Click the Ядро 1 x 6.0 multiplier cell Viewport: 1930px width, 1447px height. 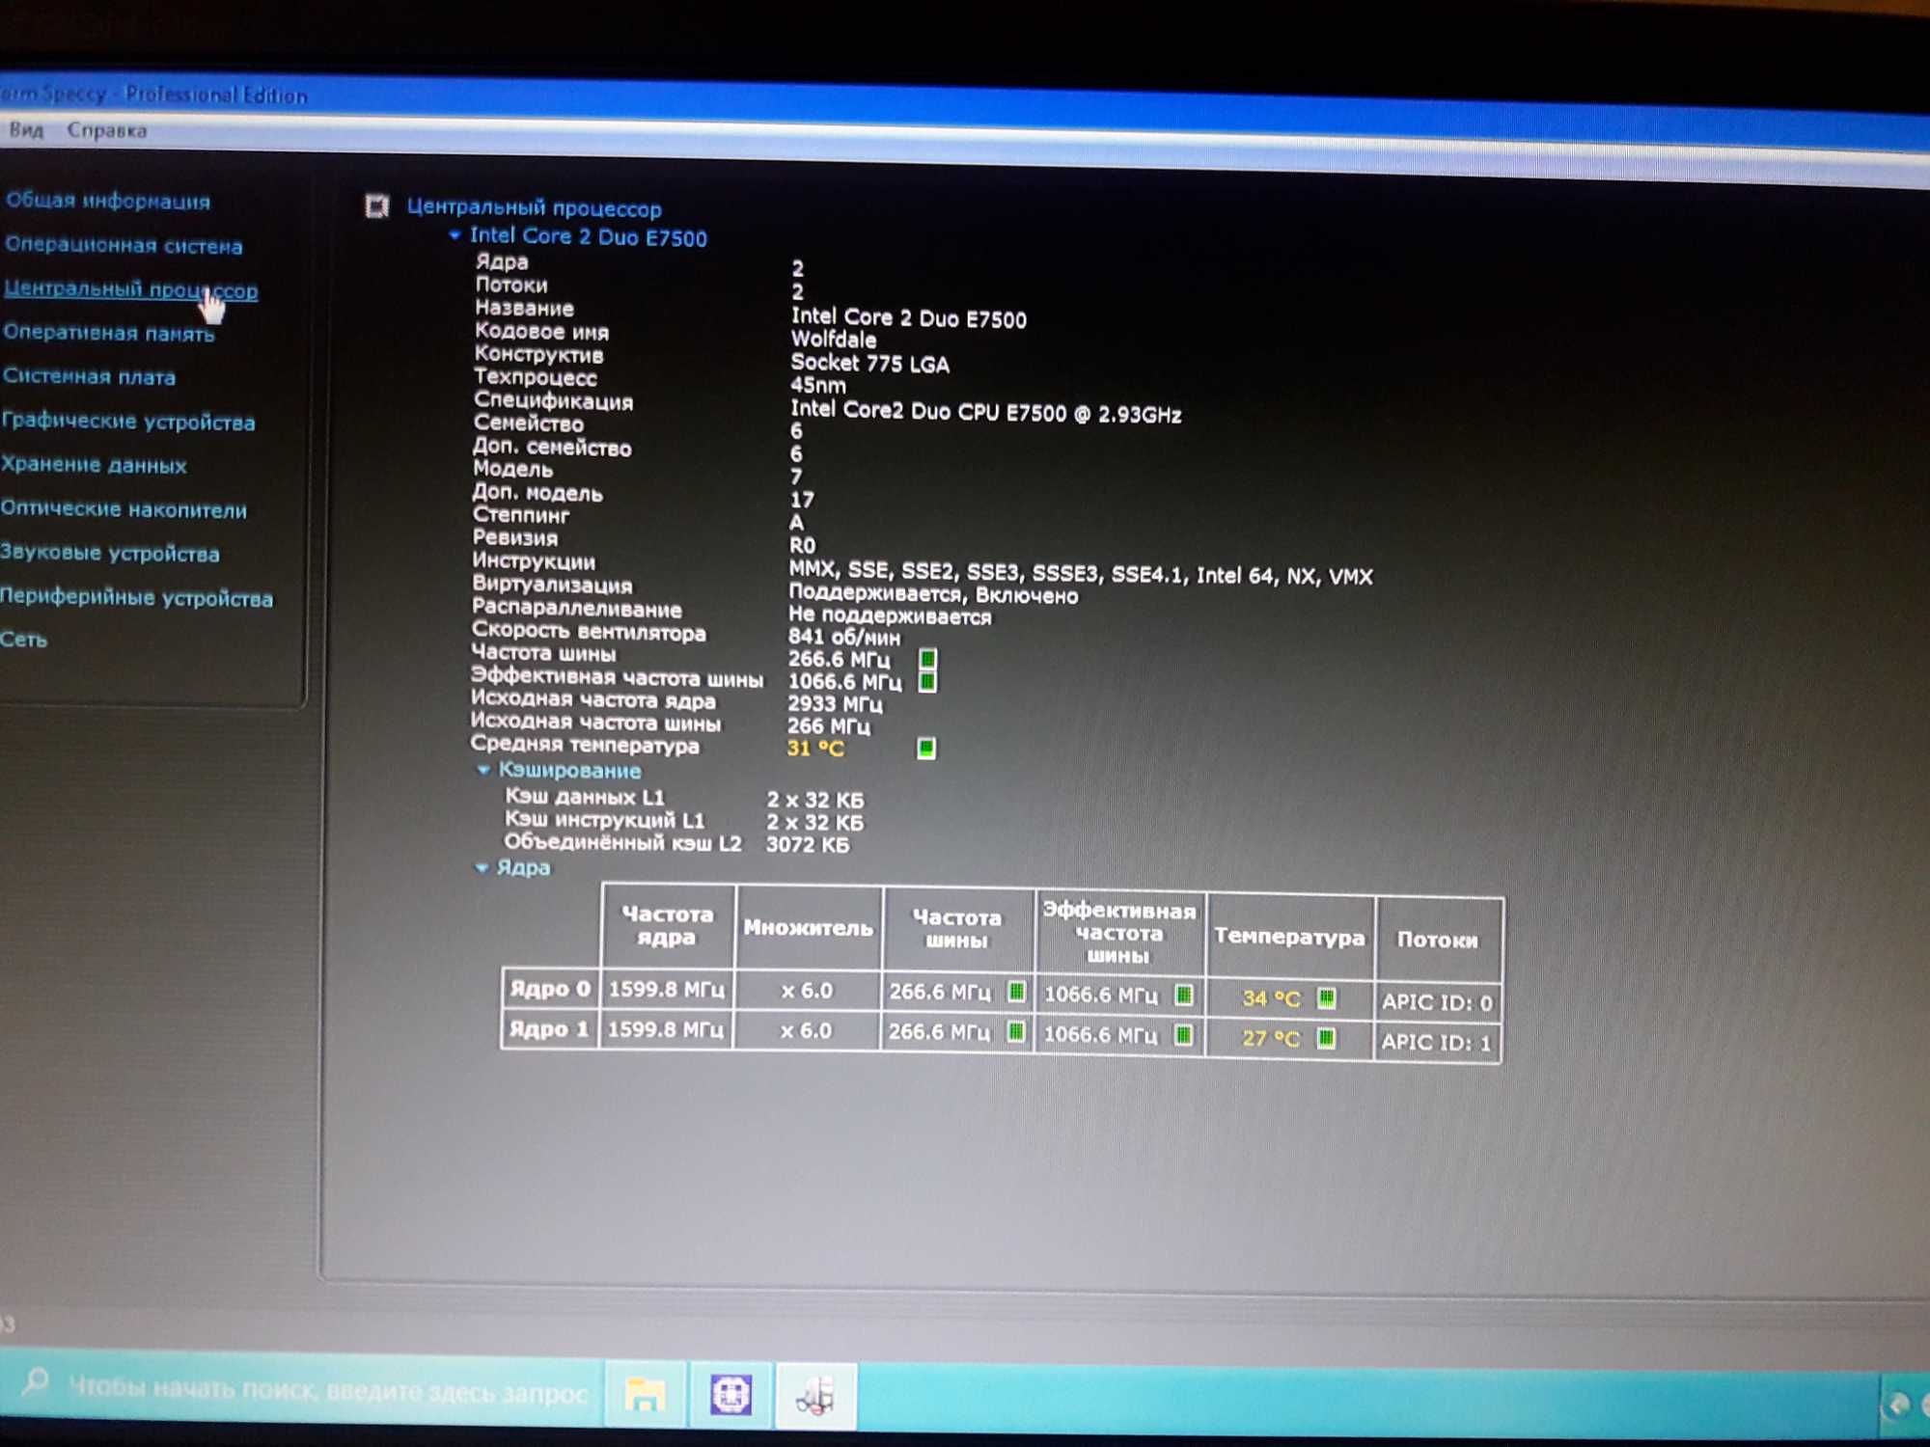click(x=807, y=1030)
